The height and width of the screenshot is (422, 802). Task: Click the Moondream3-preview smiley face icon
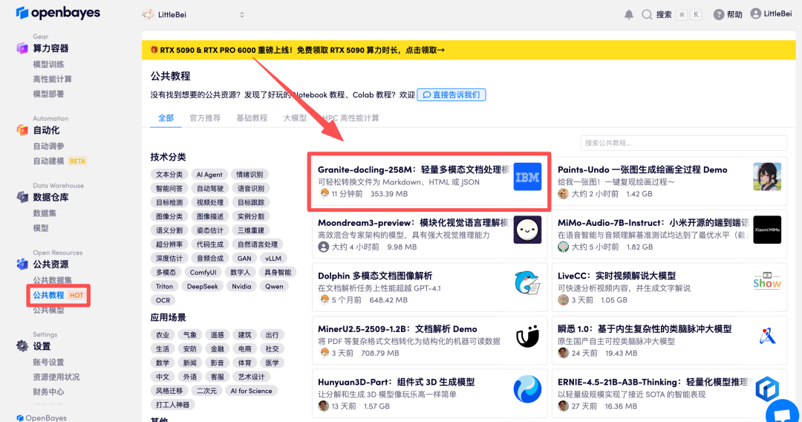[x=527, y=230]
